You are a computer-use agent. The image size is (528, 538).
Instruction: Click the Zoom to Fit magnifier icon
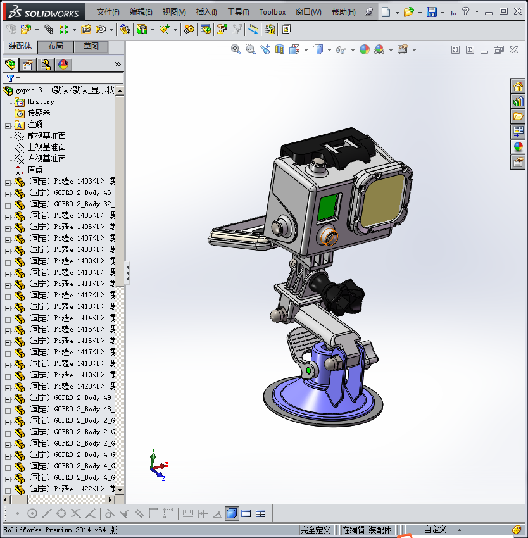pyautogui.click(x=236, y=49)
